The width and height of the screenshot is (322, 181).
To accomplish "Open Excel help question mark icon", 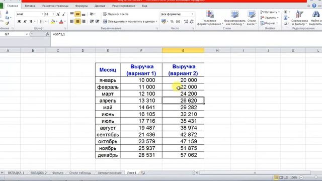I will click(x=314, y=6).
